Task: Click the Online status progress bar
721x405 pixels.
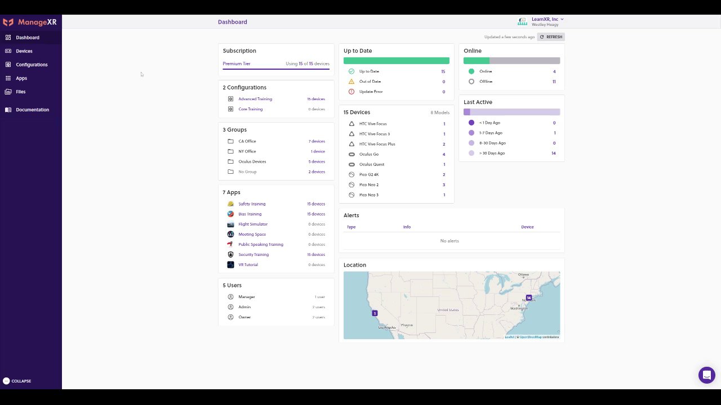Action: 511,61
